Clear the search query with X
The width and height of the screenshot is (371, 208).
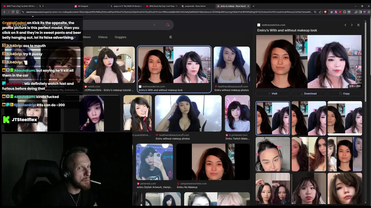point(154,25)
